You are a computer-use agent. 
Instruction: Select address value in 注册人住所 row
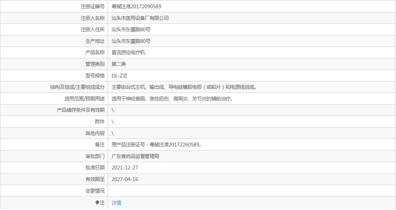[131, 29]
